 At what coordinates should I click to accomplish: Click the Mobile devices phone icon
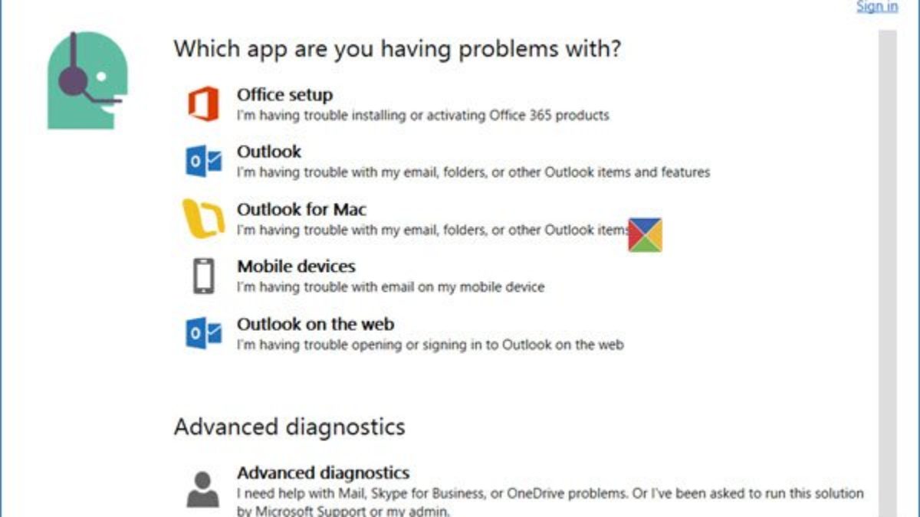coord(203,276)
